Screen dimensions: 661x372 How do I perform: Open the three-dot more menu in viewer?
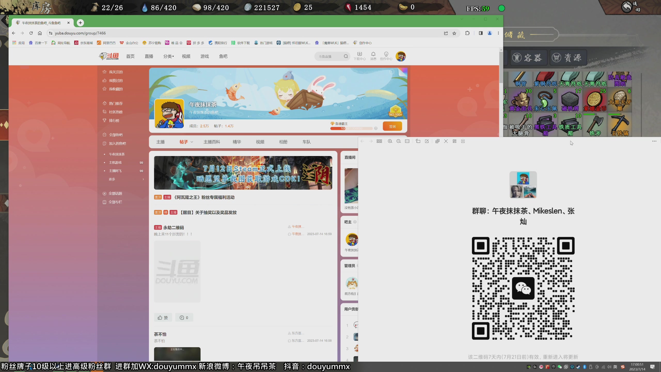click(x=654, y=141)
